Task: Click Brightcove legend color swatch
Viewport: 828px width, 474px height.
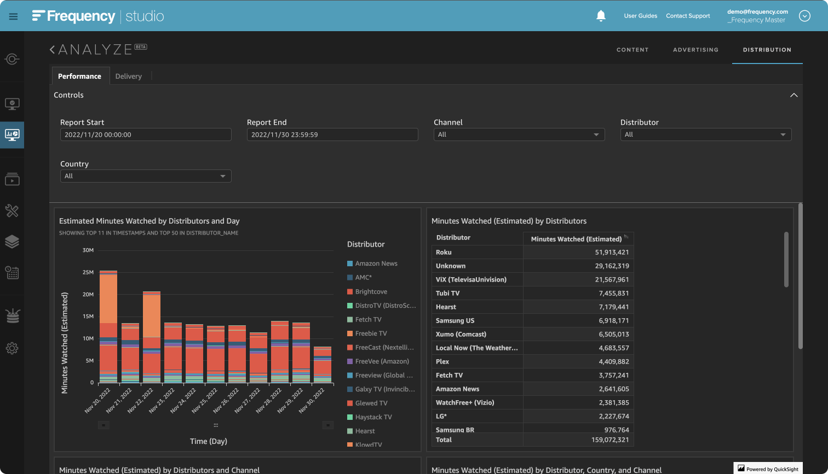Action: tap(350, 291)
